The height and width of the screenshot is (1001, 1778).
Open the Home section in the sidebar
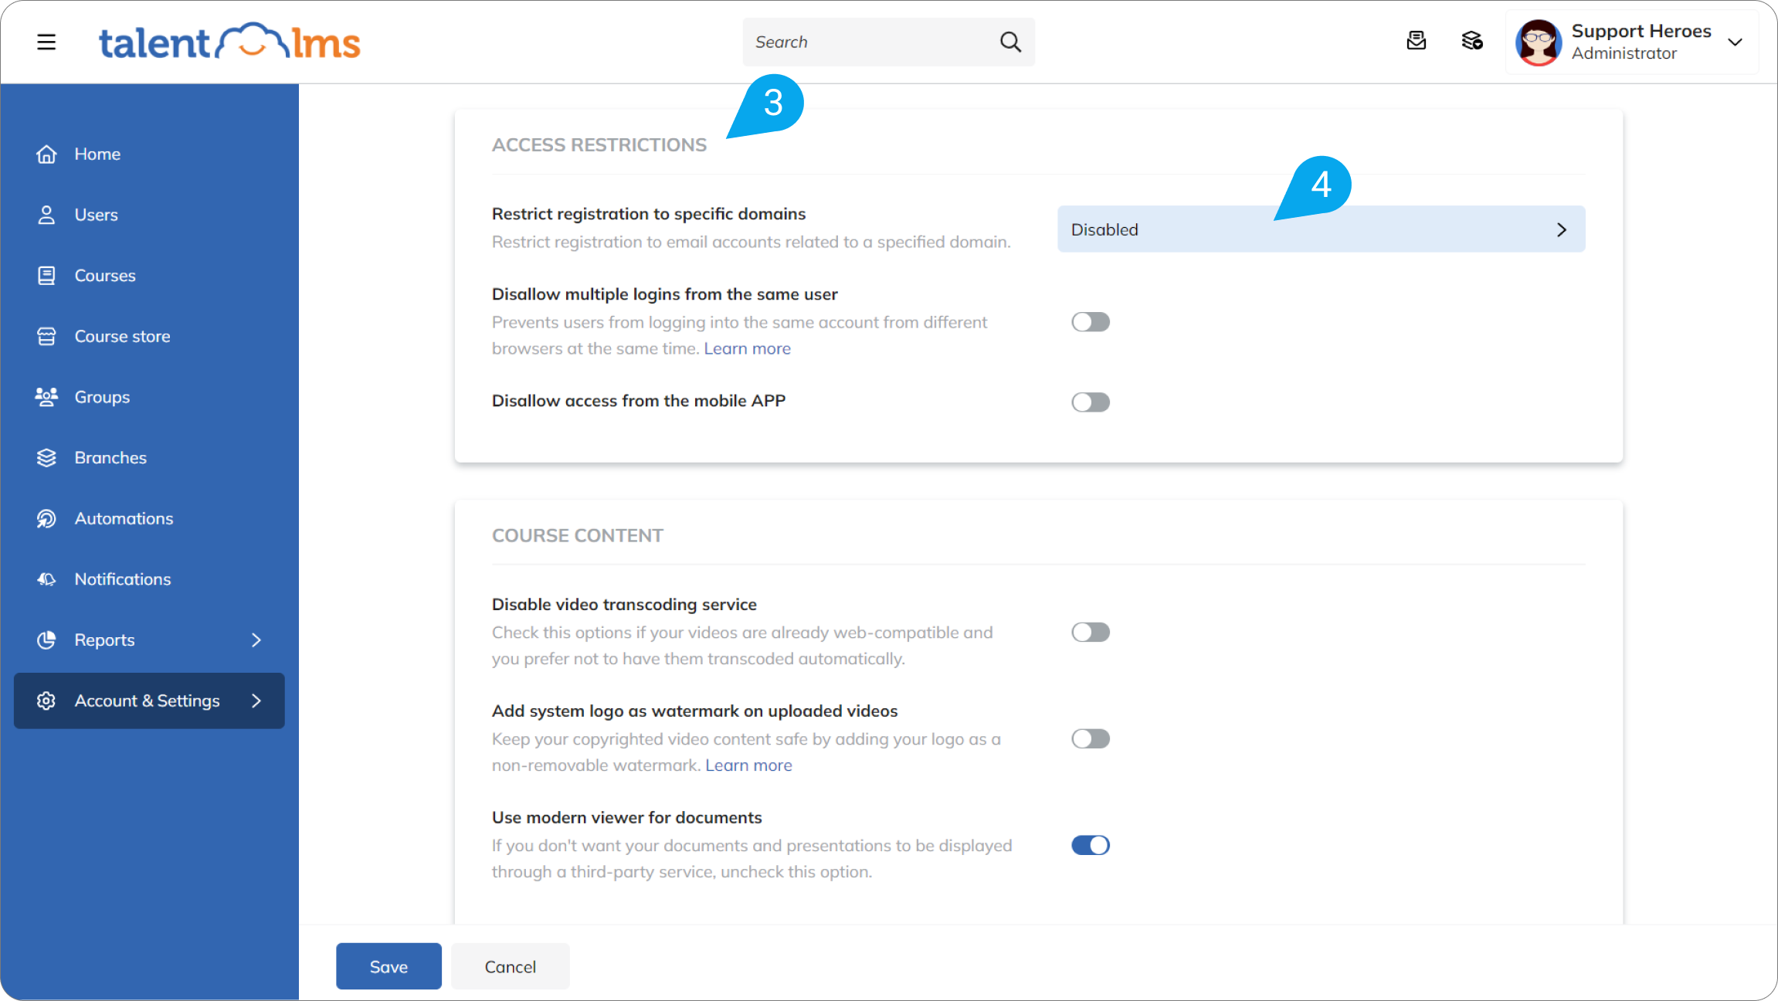pos(97,154)
